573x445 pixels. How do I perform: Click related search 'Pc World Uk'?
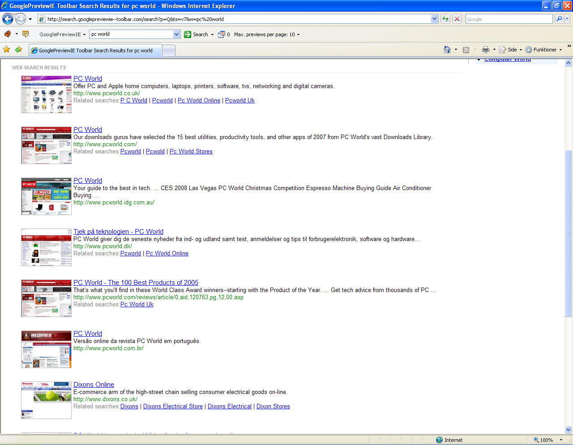[137, 305]
